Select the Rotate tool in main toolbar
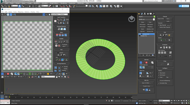The width and height of the screenshot is (190, 105). [36, 6]
